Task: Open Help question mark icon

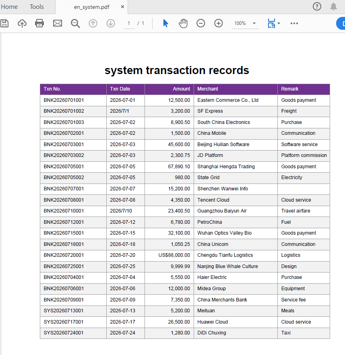Action: point(317,6)
